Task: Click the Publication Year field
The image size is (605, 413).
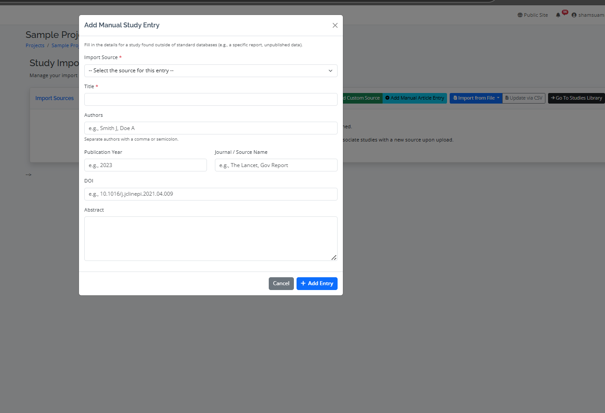Action: 145,165
